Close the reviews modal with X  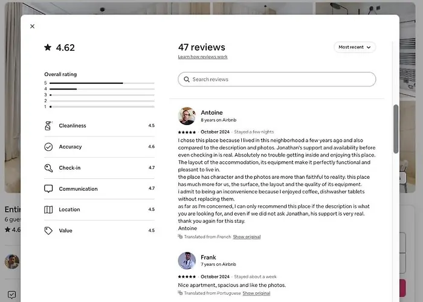click(32, 27)
